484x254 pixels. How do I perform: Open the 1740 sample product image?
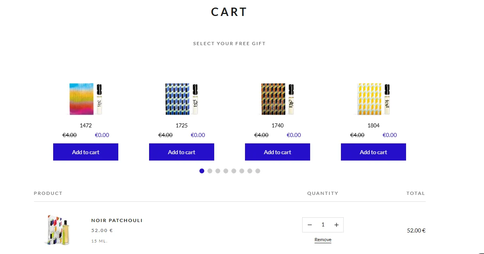click(x=277, y=99)
